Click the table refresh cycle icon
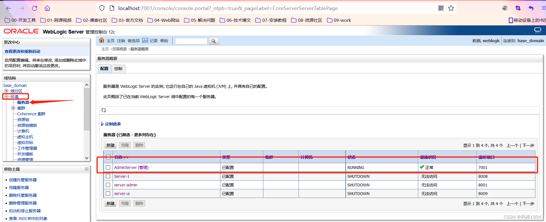Screen dimensions: 546x222 [104, 110]
